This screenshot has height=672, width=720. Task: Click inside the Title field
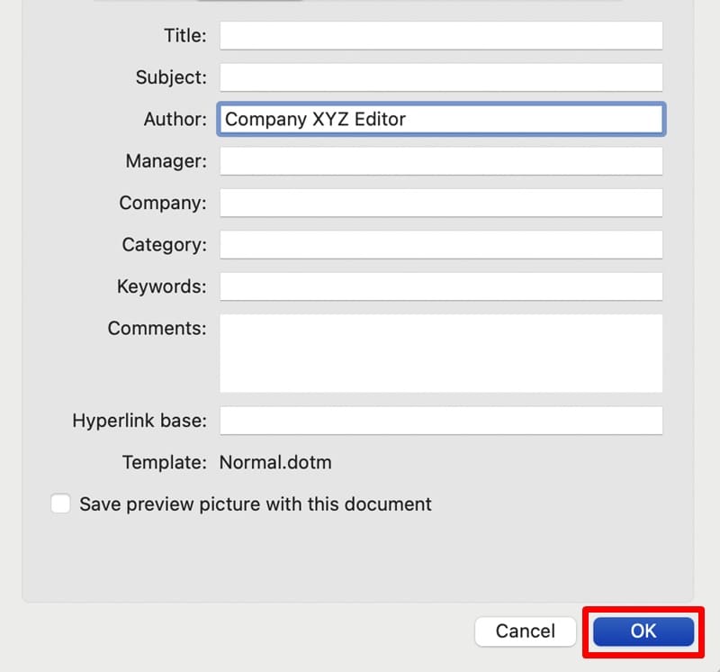441,36
